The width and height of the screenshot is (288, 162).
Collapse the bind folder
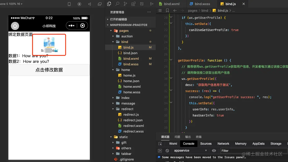[131, 42]
